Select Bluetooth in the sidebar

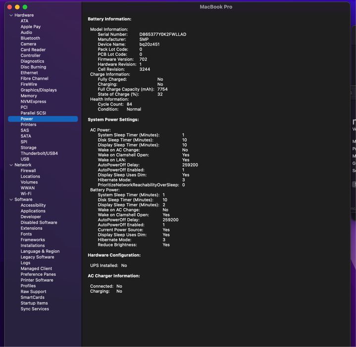pos(30,38)
